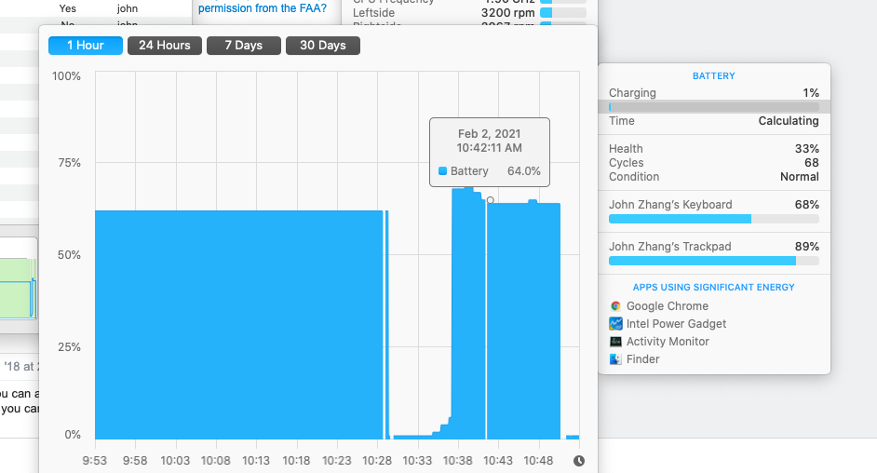
Task: Select the 1 Hour range tab
Action: (86, 46)
